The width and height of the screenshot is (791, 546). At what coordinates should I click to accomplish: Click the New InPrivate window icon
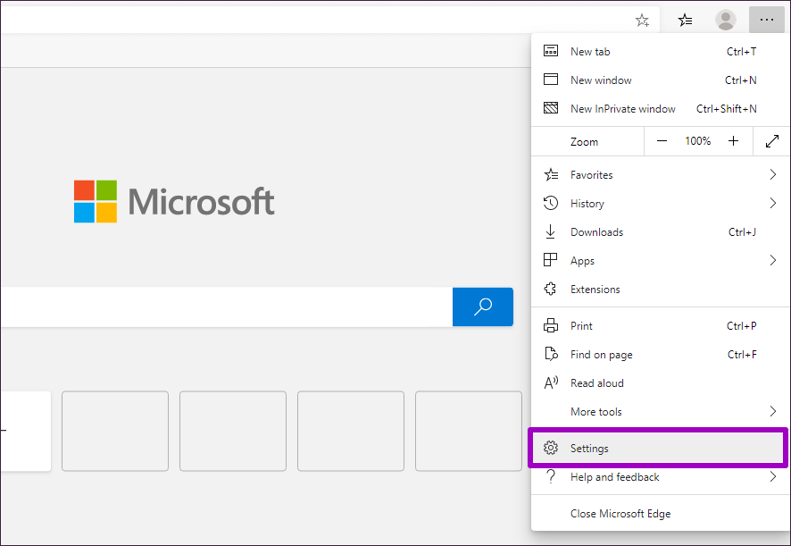point(550,108)
